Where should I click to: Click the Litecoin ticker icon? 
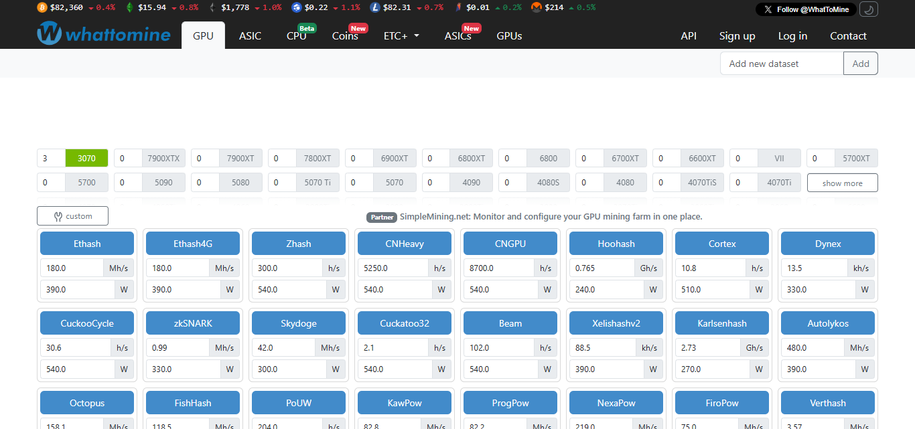374,8
